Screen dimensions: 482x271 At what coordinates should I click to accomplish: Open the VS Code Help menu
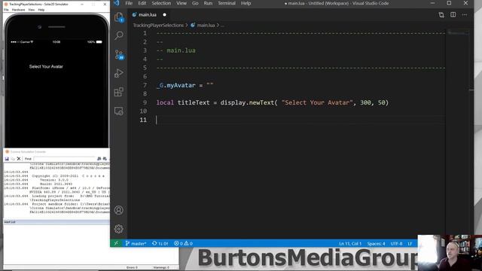coord(246,3)
